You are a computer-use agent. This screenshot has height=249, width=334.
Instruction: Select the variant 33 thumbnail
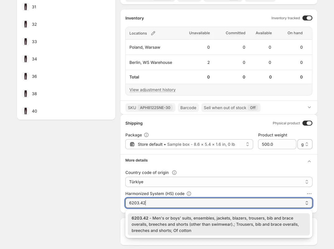pos(26,42)
